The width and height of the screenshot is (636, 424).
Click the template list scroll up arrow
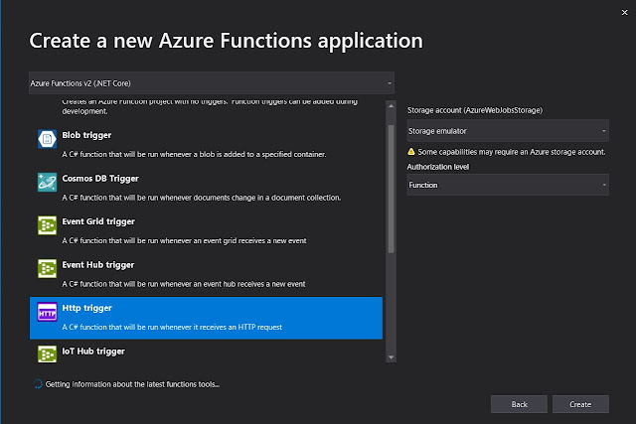391,106
